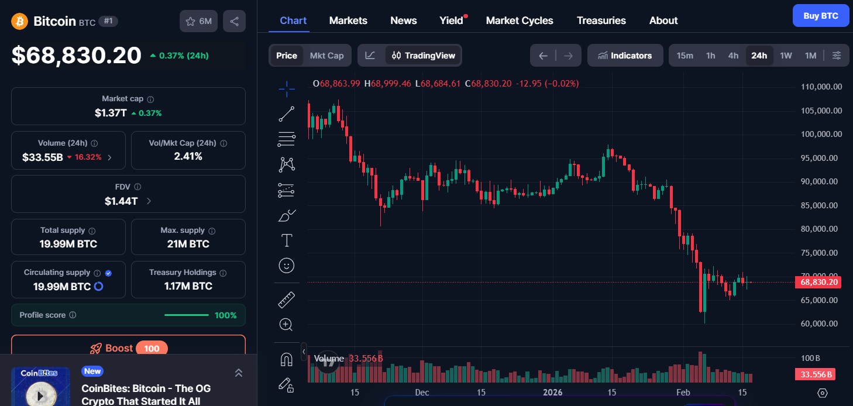
Task: Enable magnet mode for drawings
Action: 286,359
